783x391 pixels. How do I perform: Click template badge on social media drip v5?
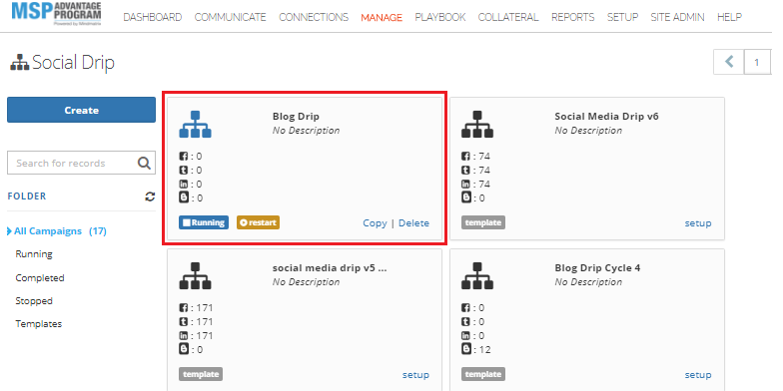click(x=201, y=374)
